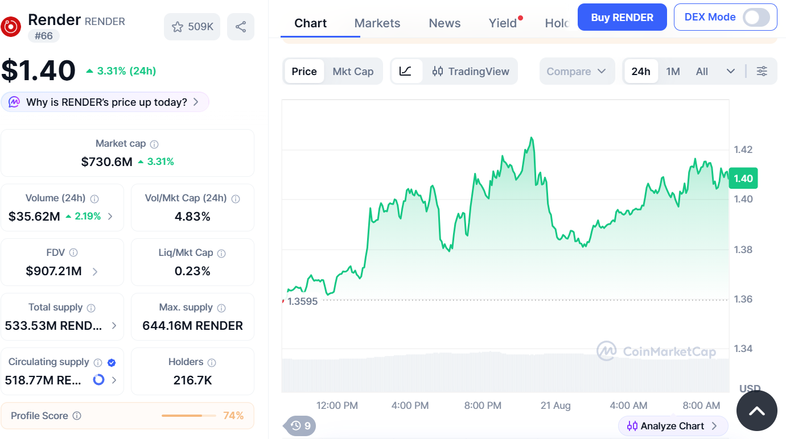Click the $1.40 price heading
Viewport: 786px width, 439px height.
(38, 71)
